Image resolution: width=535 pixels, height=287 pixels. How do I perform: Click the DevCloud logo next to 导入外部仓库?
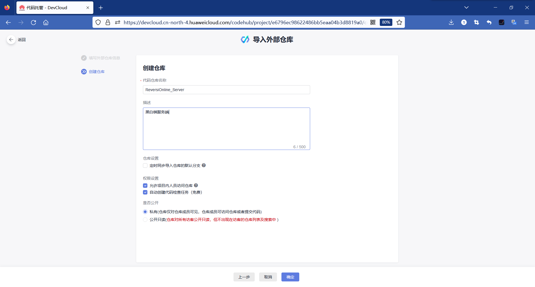[x=245, y=39]
